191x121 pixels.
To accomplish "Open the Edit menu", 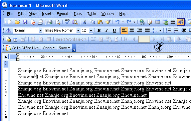I will click(x=21, y=14).
